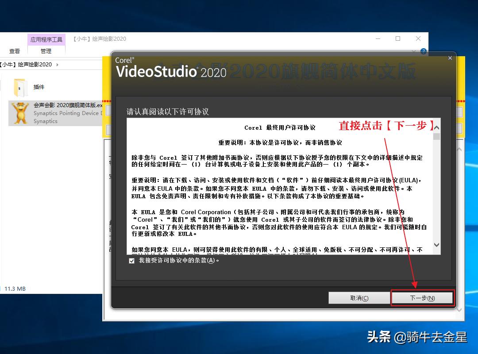Click the license agreement scrollbar thumb
This screenshot has width=478, height=354.
click(436, 136)
